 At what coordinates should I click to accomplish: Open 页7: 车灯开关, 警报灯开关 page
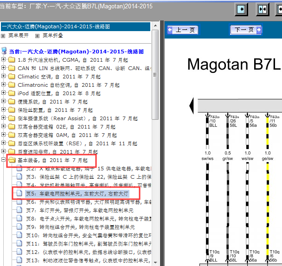80,210
